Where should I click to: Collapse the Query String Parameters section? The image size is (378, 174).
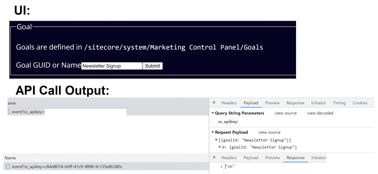(x=213, y=113)
